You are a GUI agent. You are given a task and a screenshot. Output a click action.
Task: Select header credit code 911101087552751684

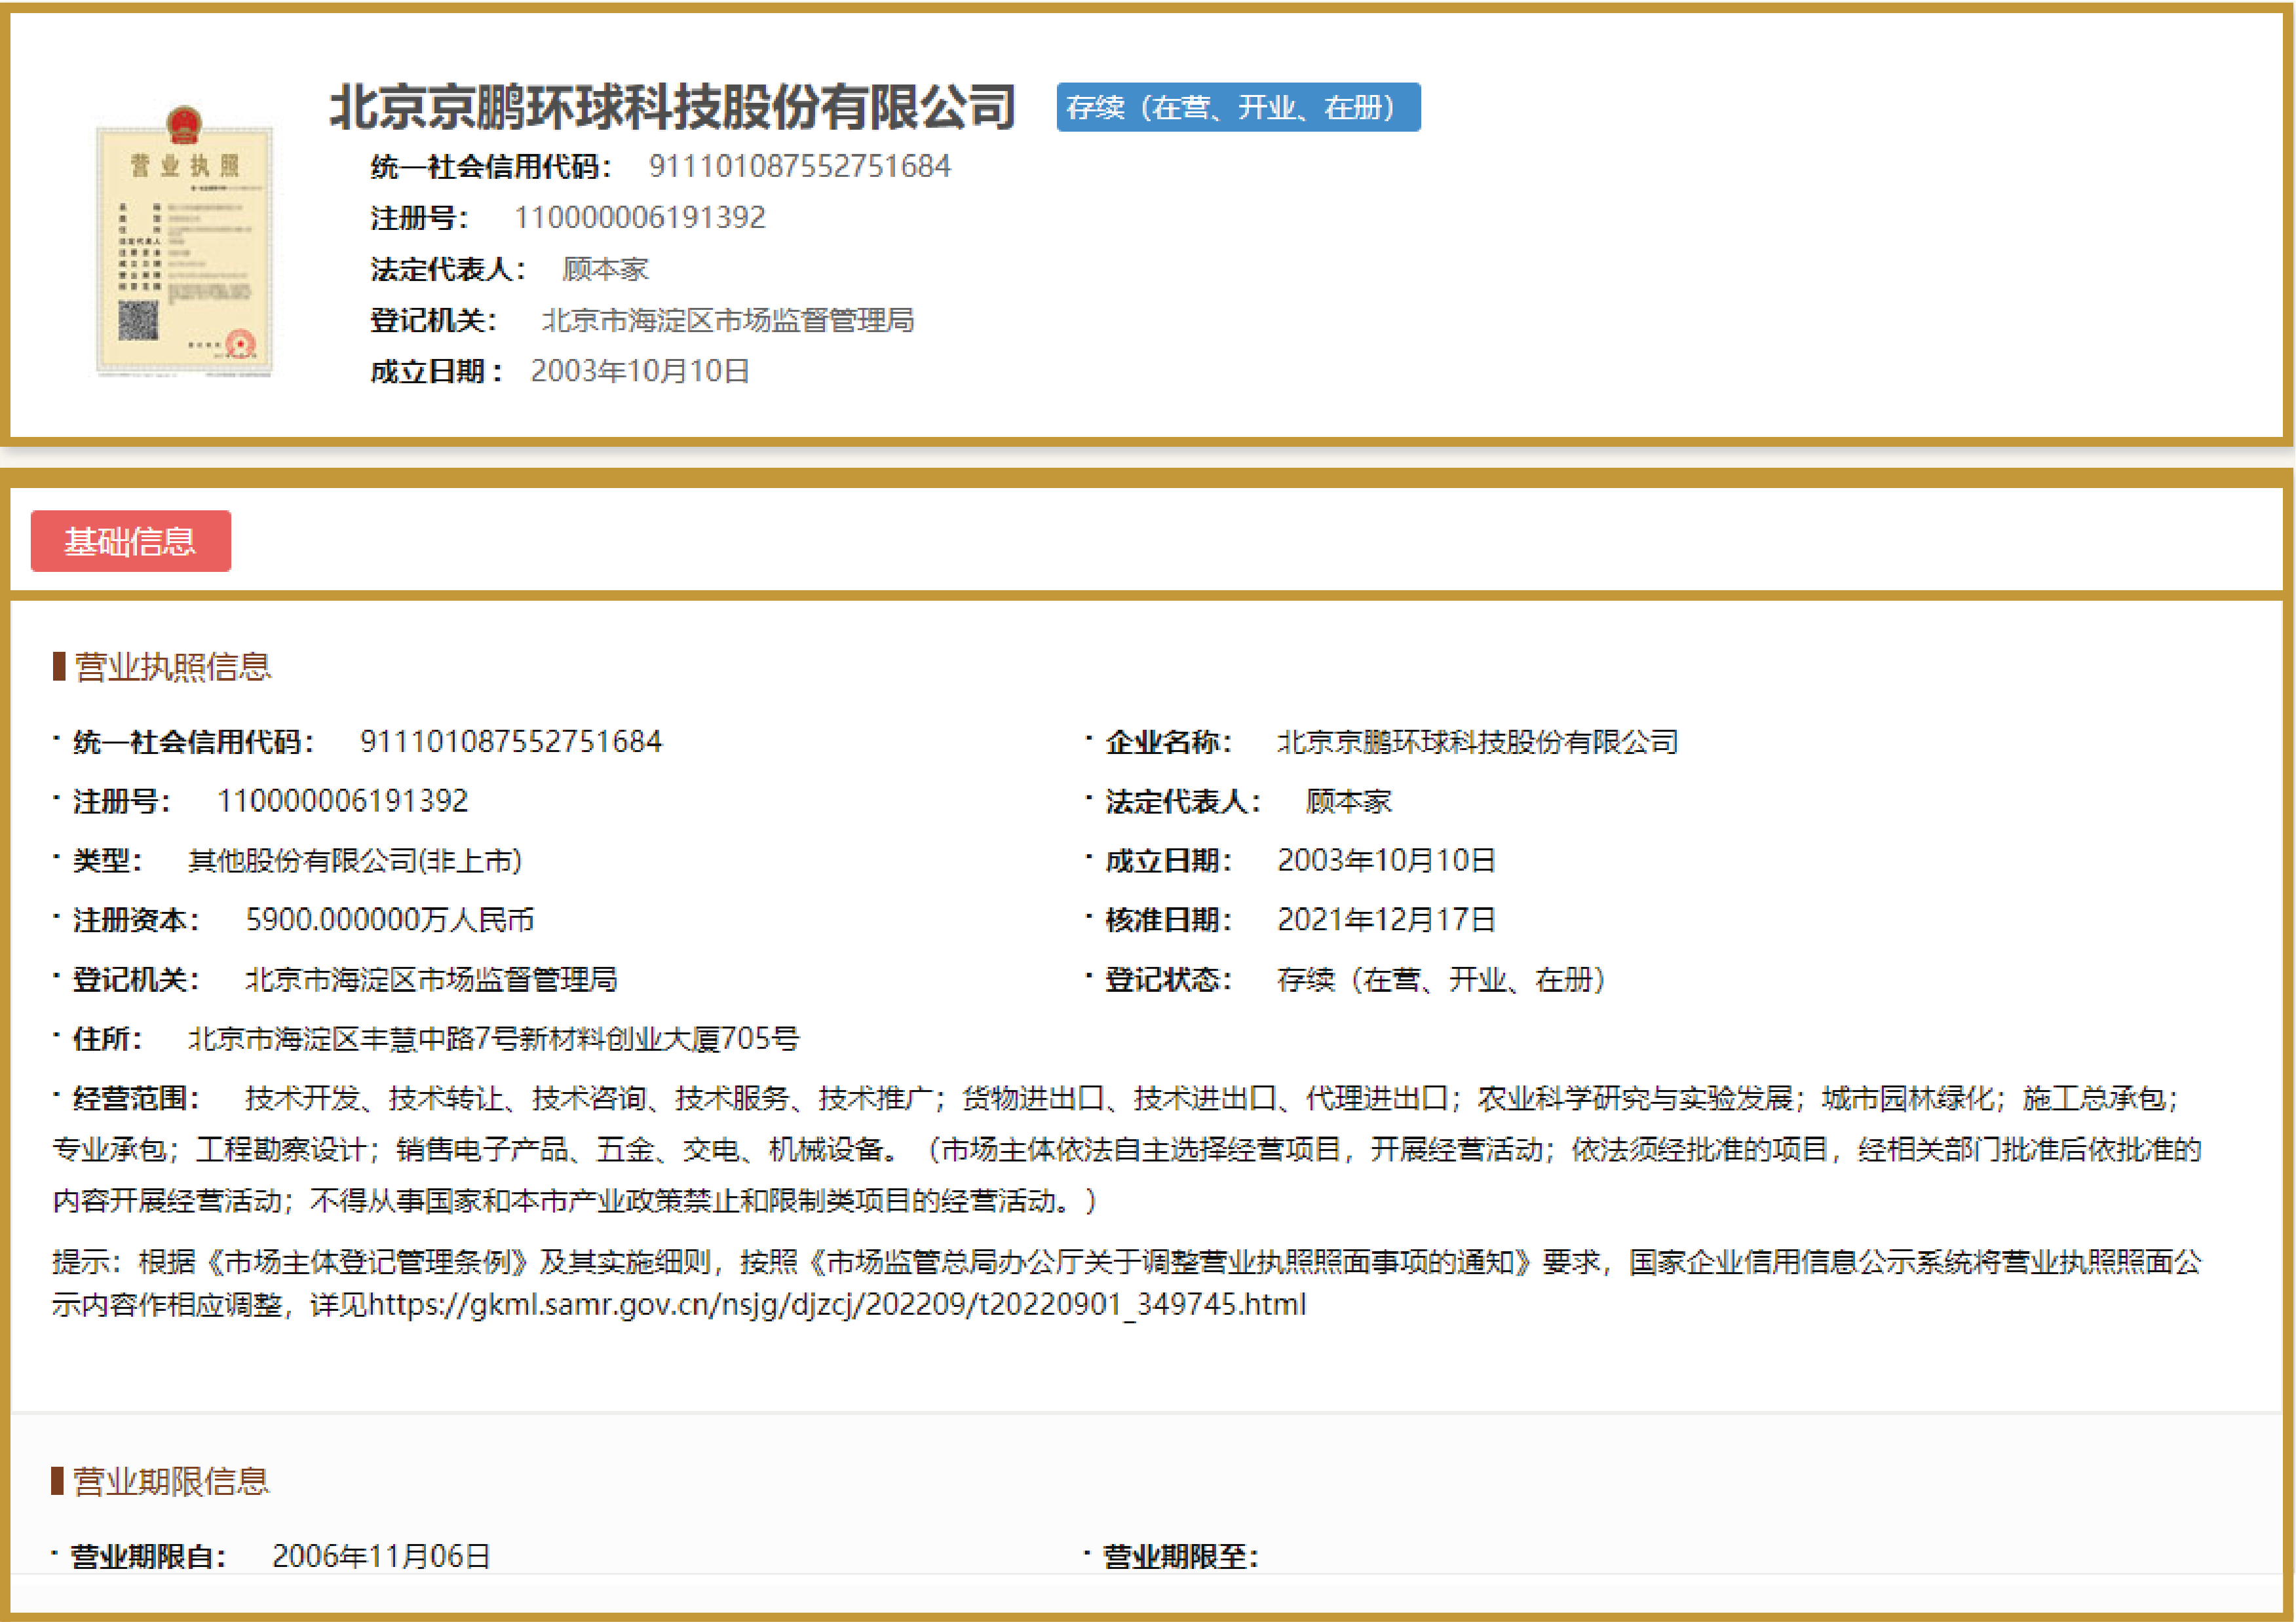(x=800, y=166)
